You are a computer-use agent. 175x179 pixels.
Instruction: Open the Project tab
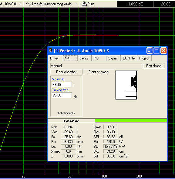[144, 58]
